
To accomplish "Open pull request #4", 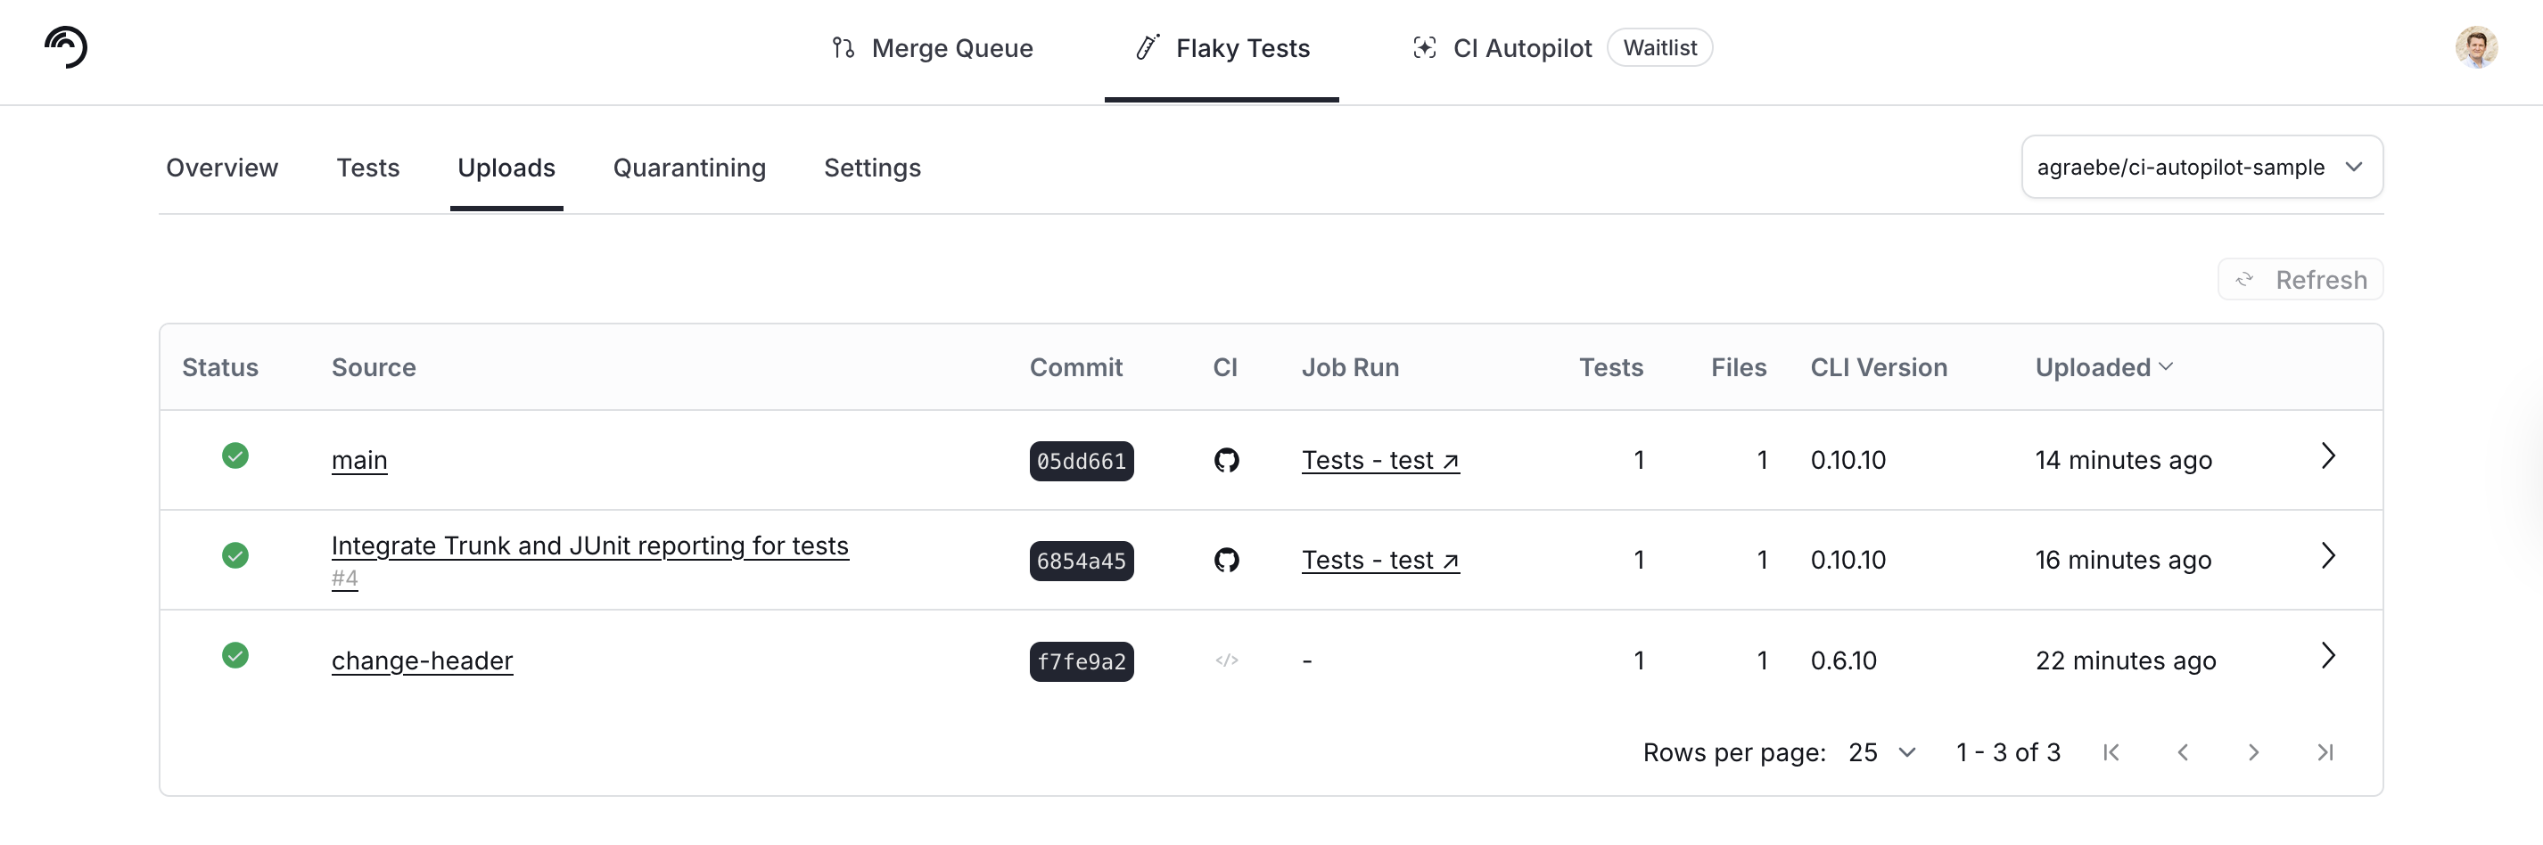I will (x=344, y=578).
